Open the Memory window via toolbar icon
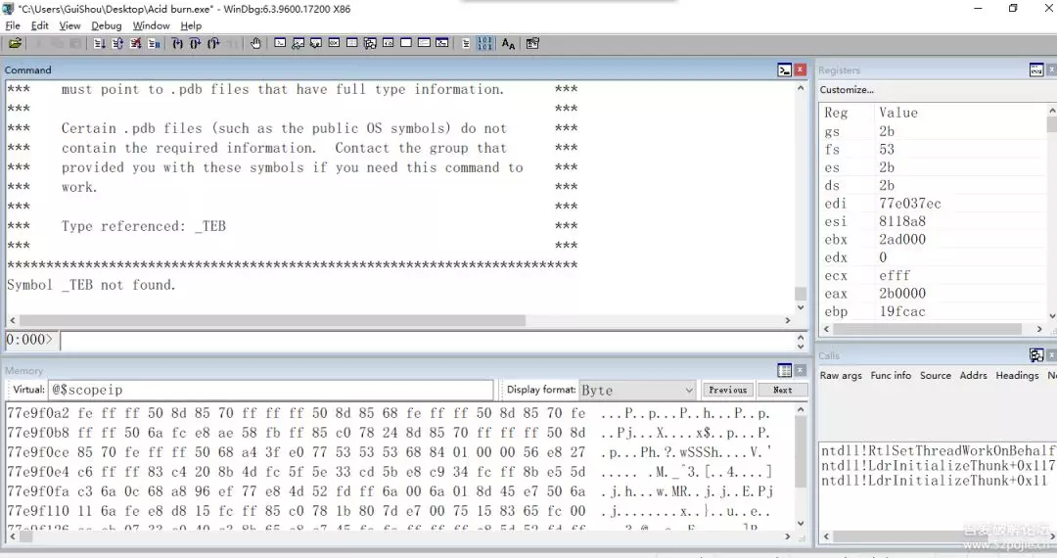 click(352, 43)
